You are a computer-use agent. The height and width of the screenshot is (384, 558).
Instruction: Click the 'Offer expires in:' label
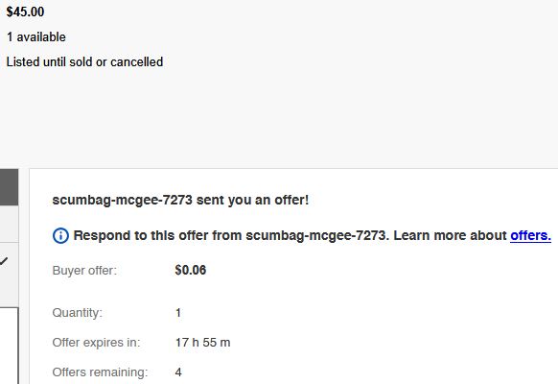[96, 343]
